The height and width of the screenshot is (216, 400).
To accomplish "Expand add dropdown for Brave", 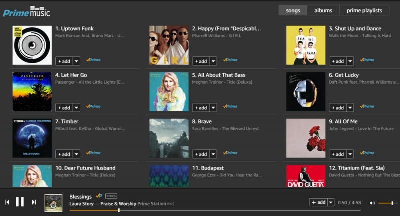I will coord(213,154).
